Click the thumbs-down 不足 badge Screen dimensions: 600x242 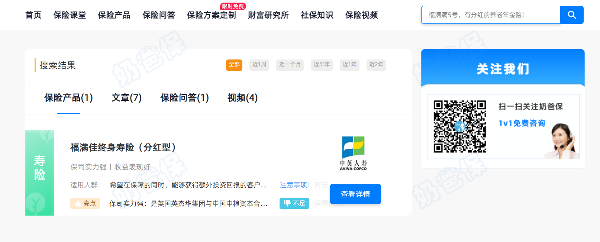[294, 203]
